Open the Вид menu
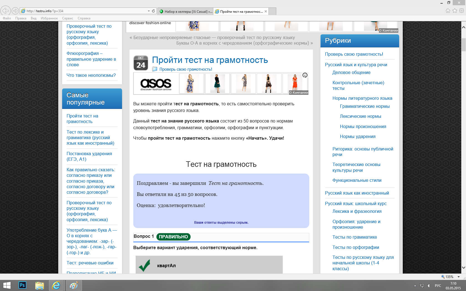 pyautogui.click(x=34, y=18)
